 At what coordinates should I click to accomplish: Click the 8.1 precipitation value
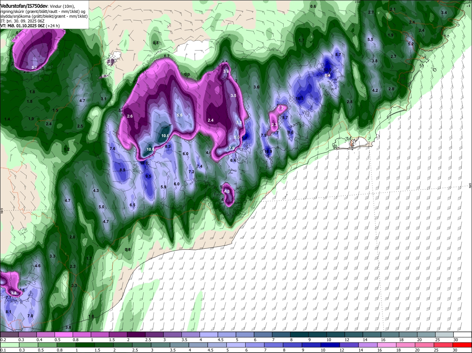coord(9,312)
